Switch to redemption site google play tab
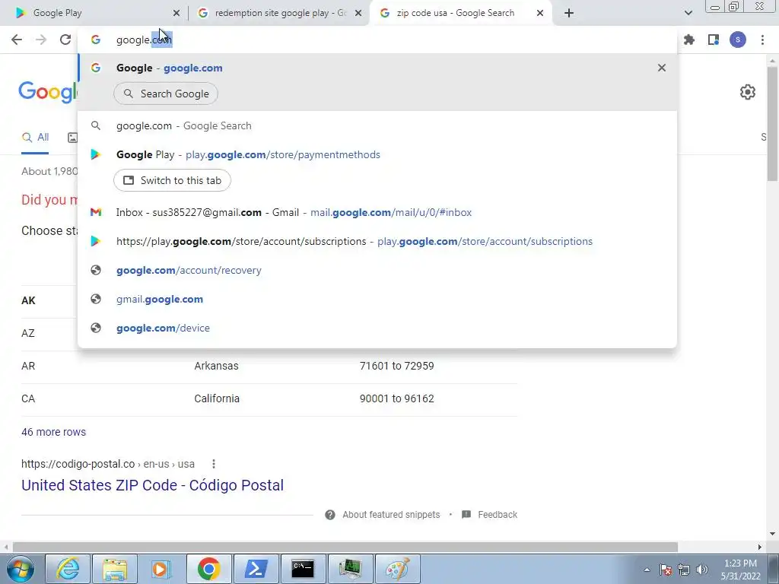The height and width of the screenshot is (584, 779). click(x=280, y=13)
